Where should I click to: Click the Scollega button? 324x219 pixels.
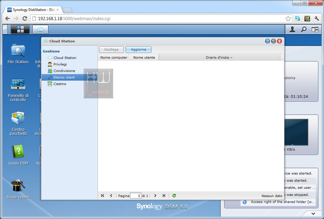111,49
